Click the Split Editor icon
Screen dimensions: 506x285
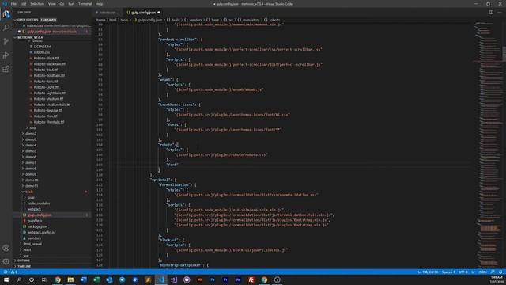tap(491, 13)
